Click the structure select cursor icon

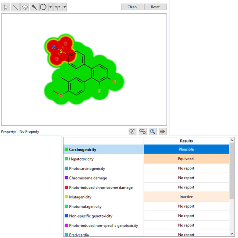[x=132, y=131]
